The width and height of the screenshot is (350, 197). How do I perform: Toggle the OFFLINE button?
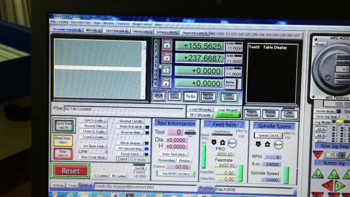[x=159, y=95]
